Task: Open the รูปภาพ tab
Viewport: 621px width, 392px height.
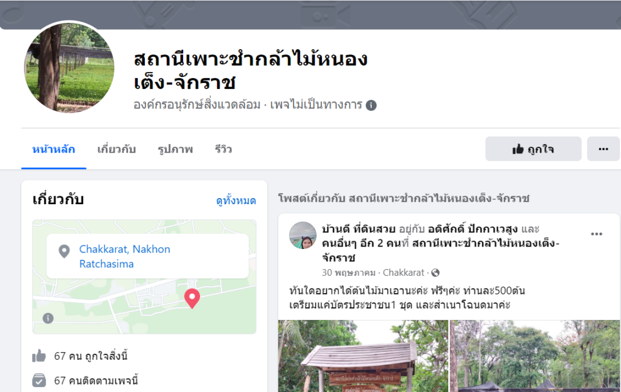Action: pos(175,149)
